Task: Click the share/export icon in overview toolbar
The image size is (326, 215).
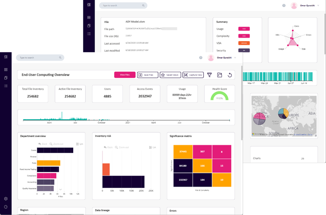Action: point(220,75)
